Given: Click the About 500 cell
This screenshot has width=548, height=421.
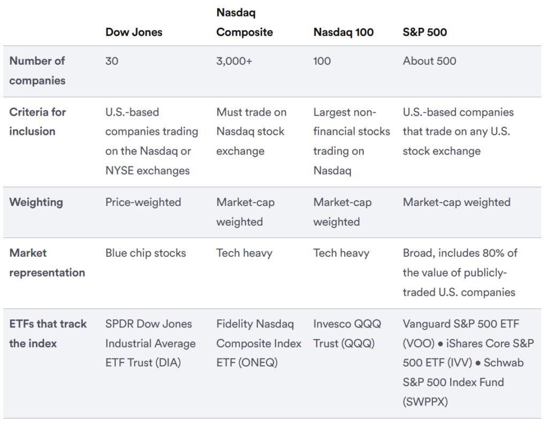Looking at the screenshot, I should [429, 61].
